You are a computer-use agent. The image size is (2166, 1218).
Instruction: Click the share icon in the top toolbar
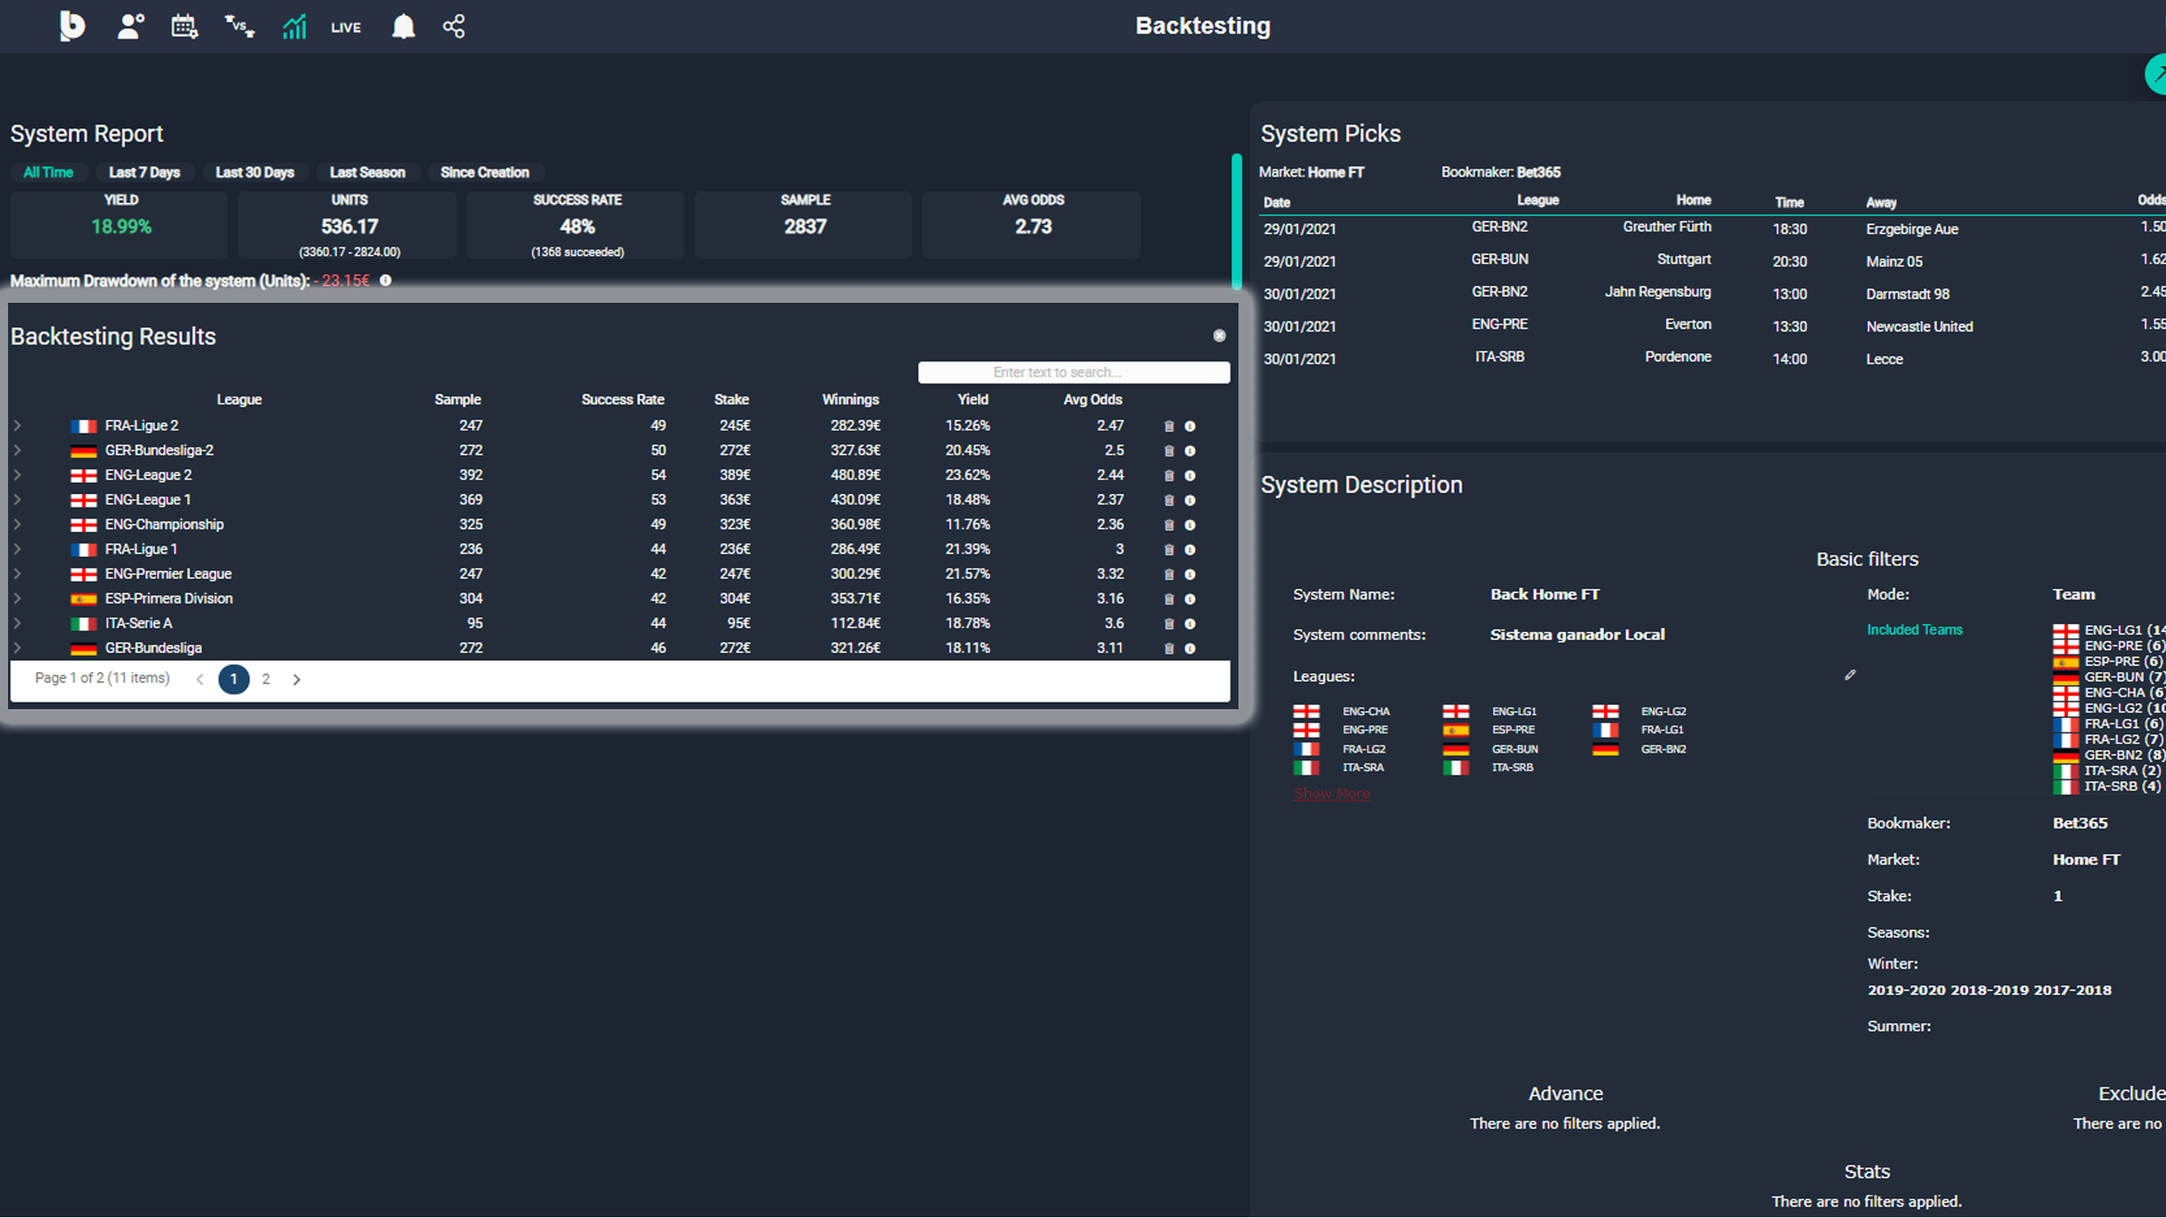[453, 26]
